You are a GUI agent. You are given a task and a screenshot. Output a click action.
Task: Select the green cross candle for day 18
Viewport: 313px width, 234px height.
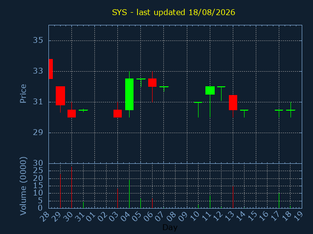coord(291,110)
